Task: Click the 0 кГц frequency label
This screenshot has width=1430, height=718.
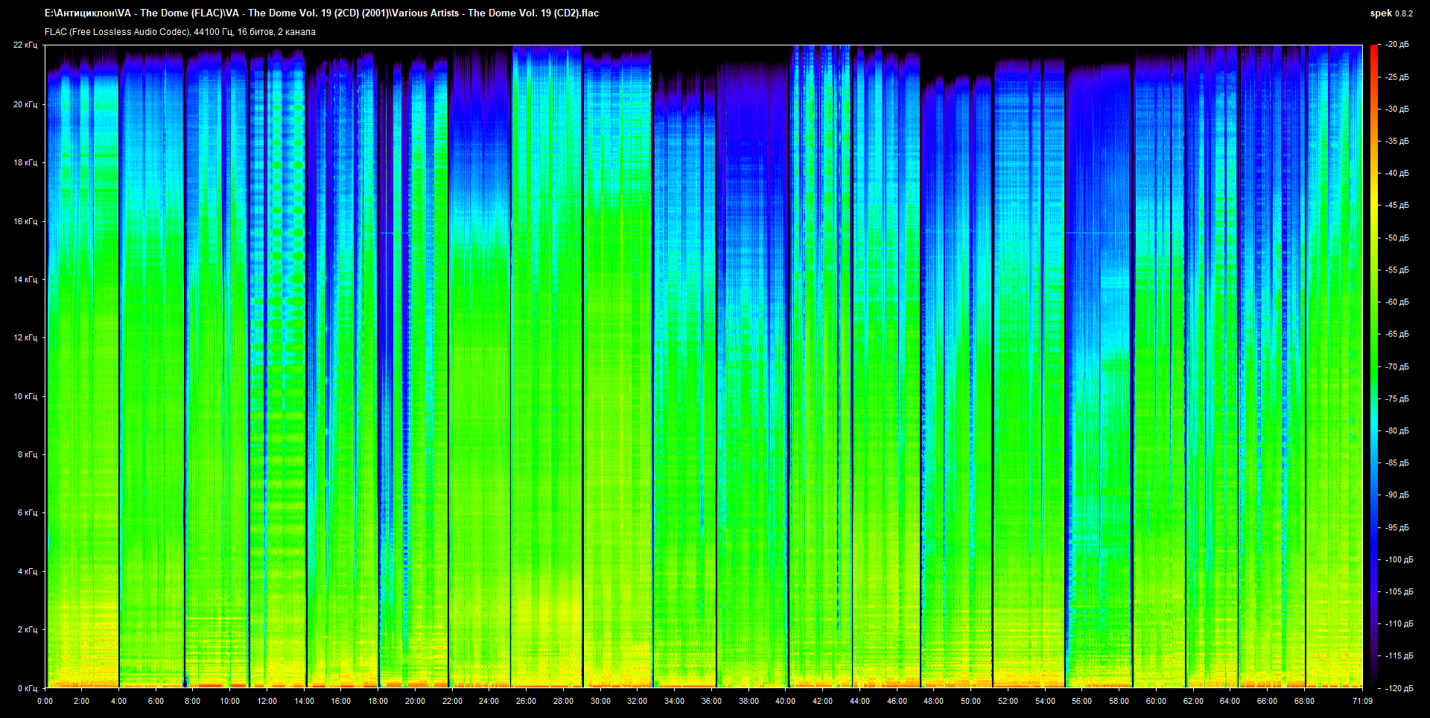Action: pyautogui.click(x=27, y=688)
